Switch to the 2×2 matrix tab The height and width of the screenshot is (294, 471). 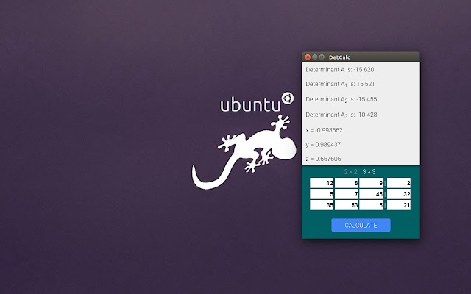click(351, 171)
